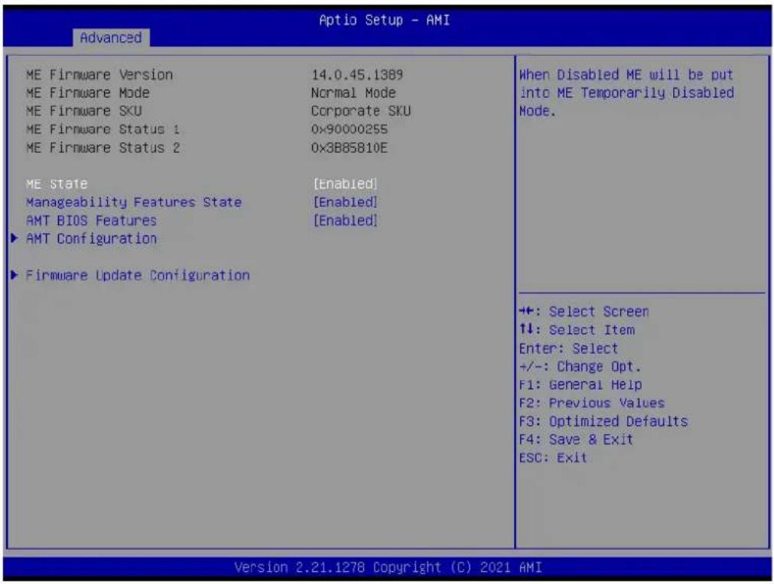This screenshot has height=584, width=774.
Task: Click the ME Temporarily Disabled help text
Action: (x=626, y=92)
